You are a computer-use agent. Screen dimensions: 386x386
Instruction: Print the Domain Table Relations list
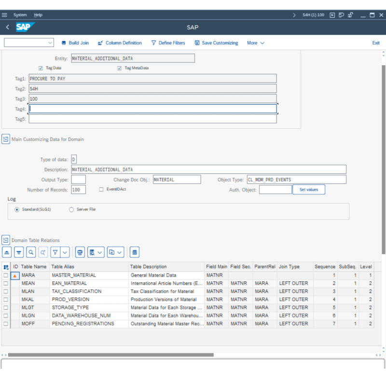coord(80,252)
